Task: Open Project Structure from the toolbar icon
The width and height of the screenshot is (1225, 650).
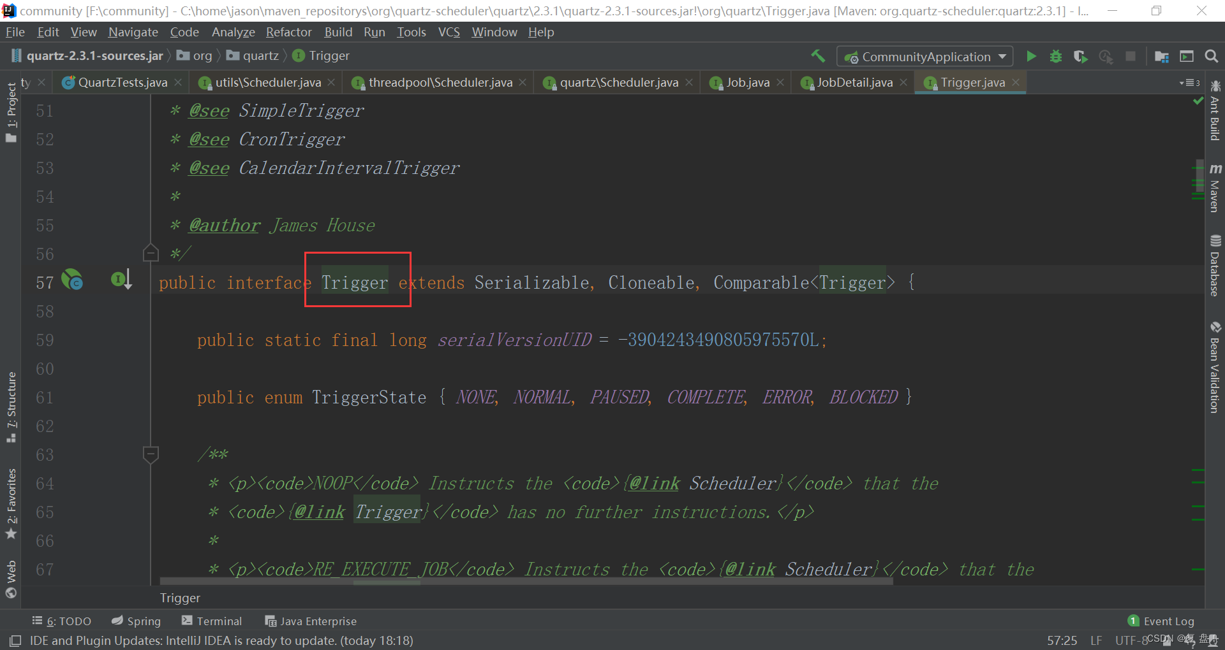Action: click(1162, 57)
